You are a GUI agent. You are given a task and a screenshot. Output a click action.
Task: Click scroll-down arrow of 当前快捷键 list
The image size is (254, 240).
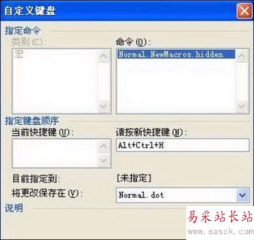[104, 160]
